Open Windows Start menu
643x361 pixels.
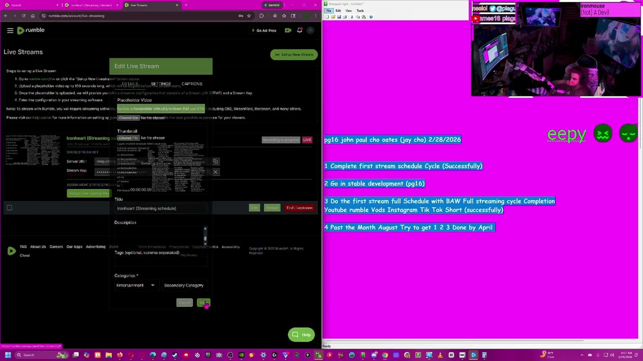click(8, 355)
